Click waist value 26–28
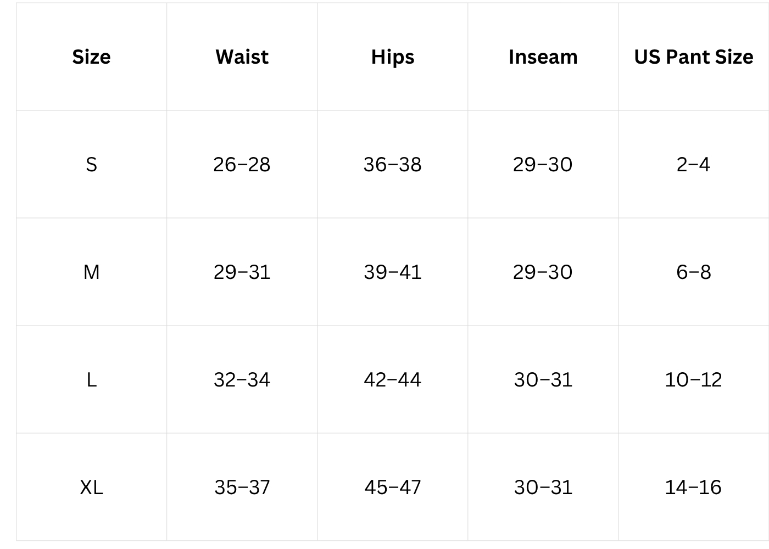This screenshot has height=549, width=769. click(242, 164)
